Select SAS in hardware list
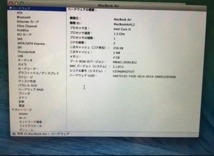This screenshot has width=214, height=156. (20, 39)
